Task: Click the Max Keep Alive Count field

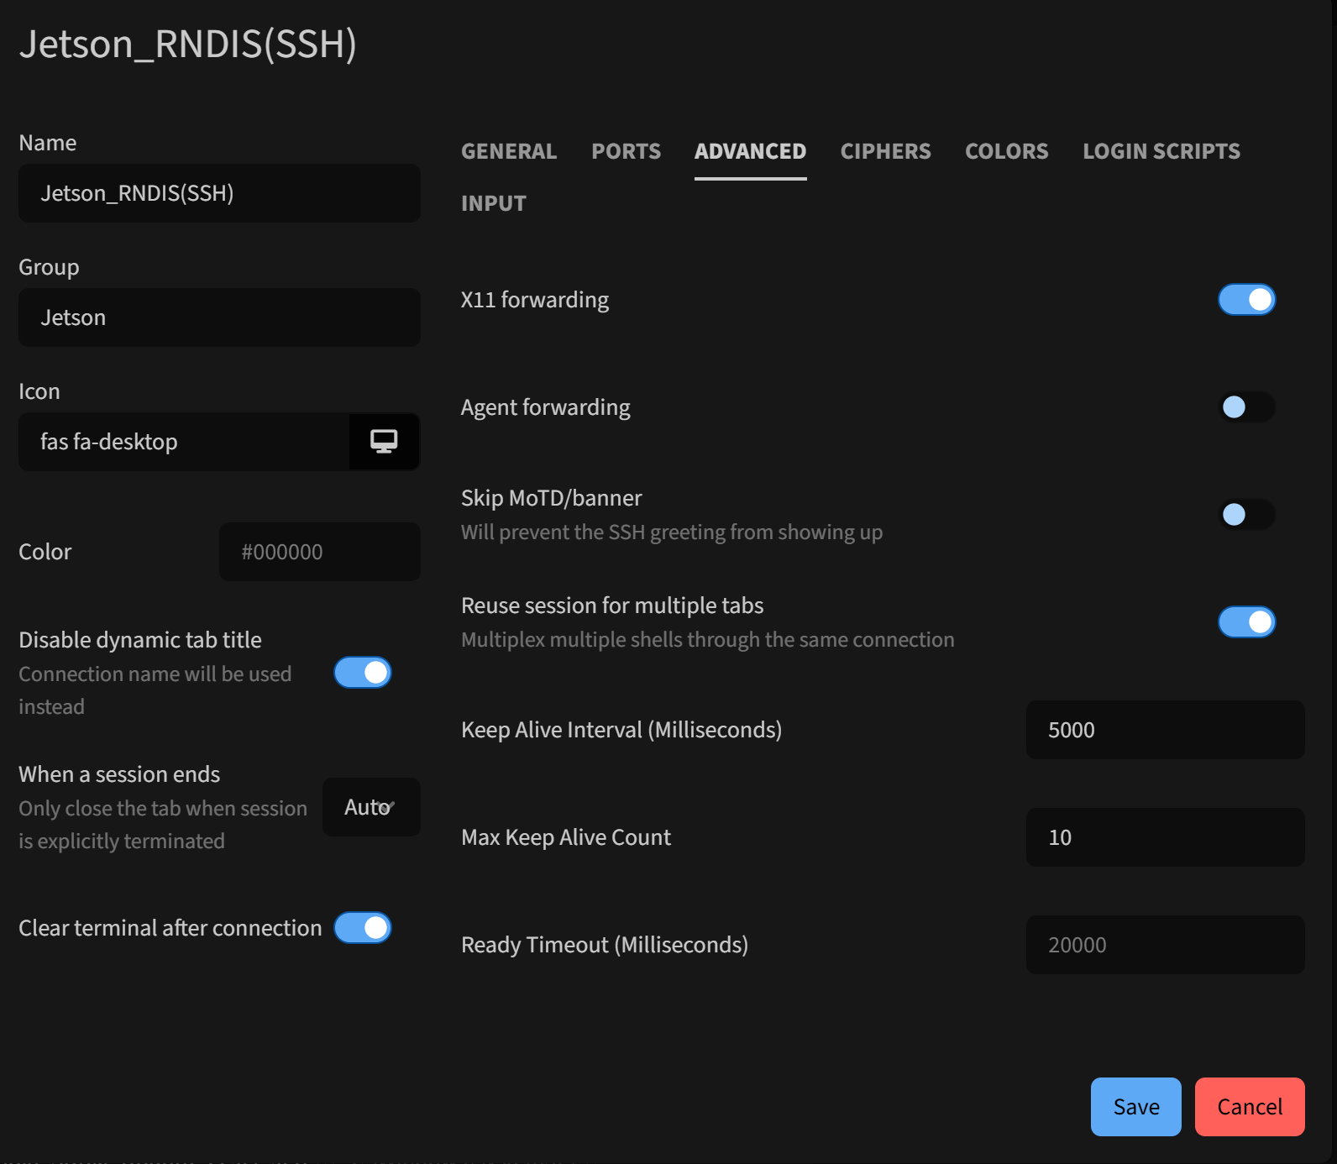Action: (1165, 837)
